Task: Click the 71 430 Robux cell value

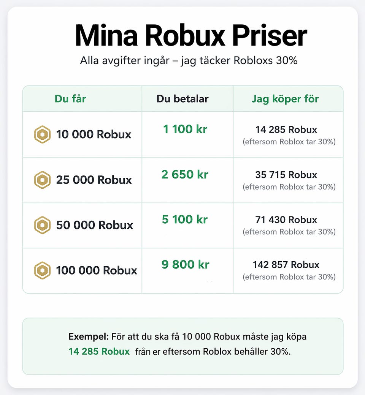Action: 286,220
